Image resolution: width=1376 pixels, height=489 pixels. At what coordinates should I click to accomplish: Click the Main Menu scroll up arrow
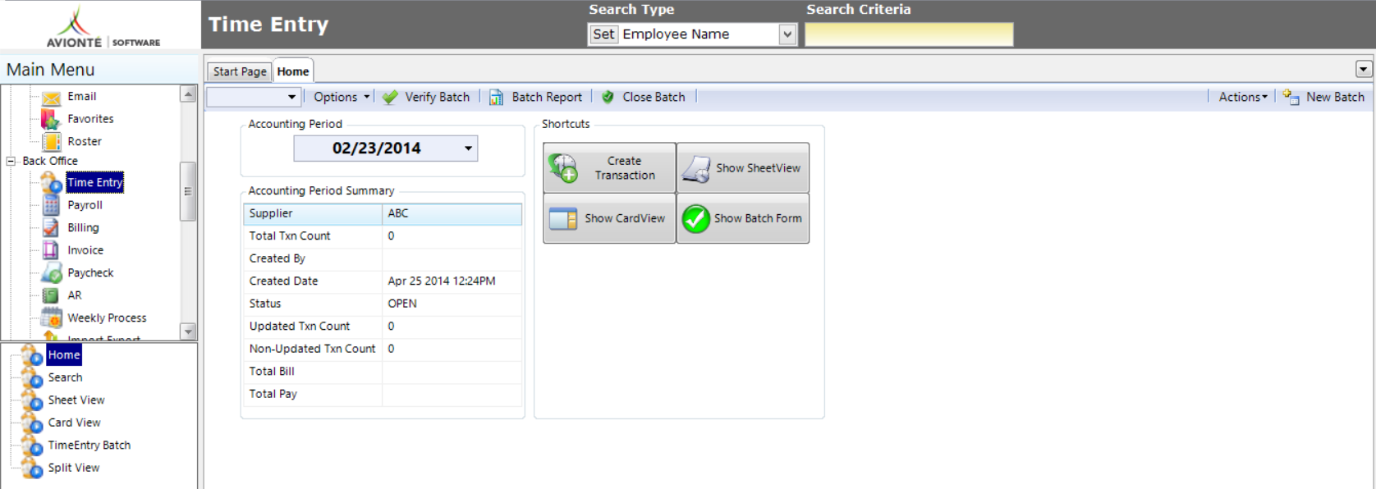coord(188,94)
